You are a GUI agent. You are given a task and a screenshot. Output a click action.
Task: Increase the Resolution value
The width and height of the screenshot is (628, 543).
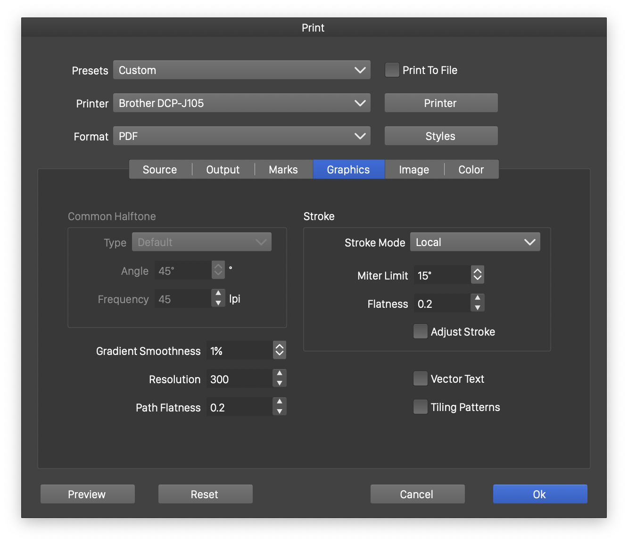280,373
